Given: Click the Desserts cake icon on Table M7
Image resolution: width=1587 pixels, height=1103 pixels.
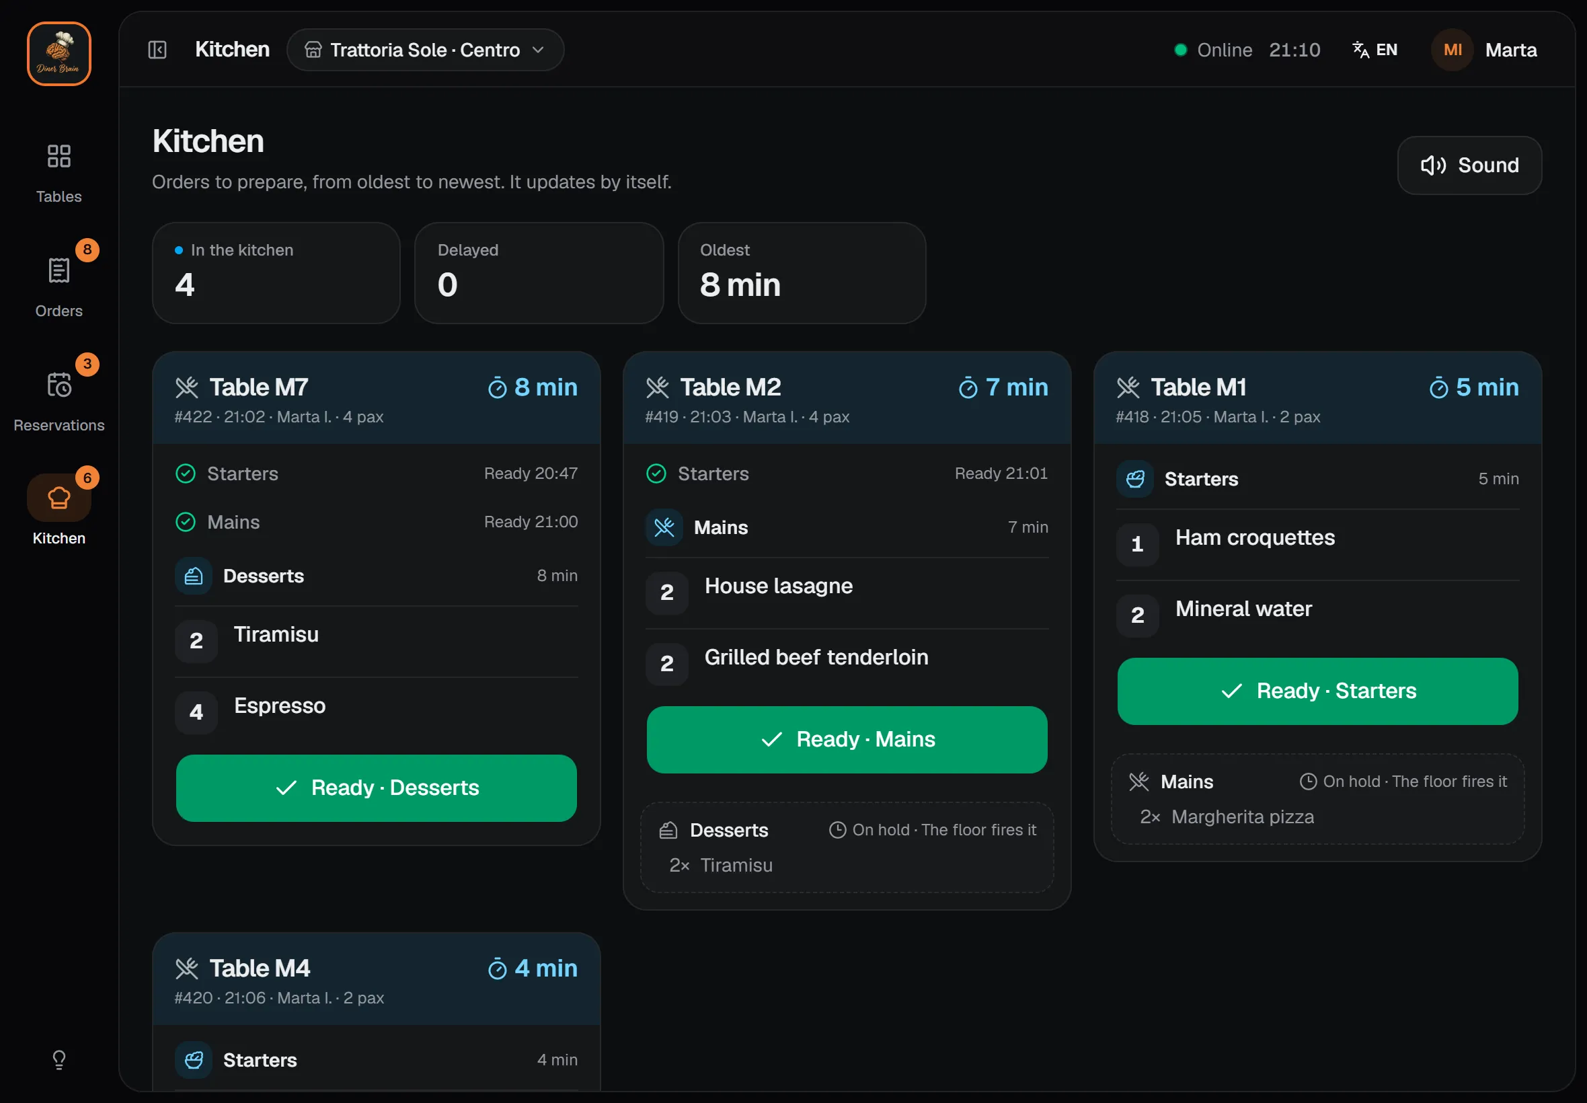Looking at the screenshot, I should click(194, 576).
